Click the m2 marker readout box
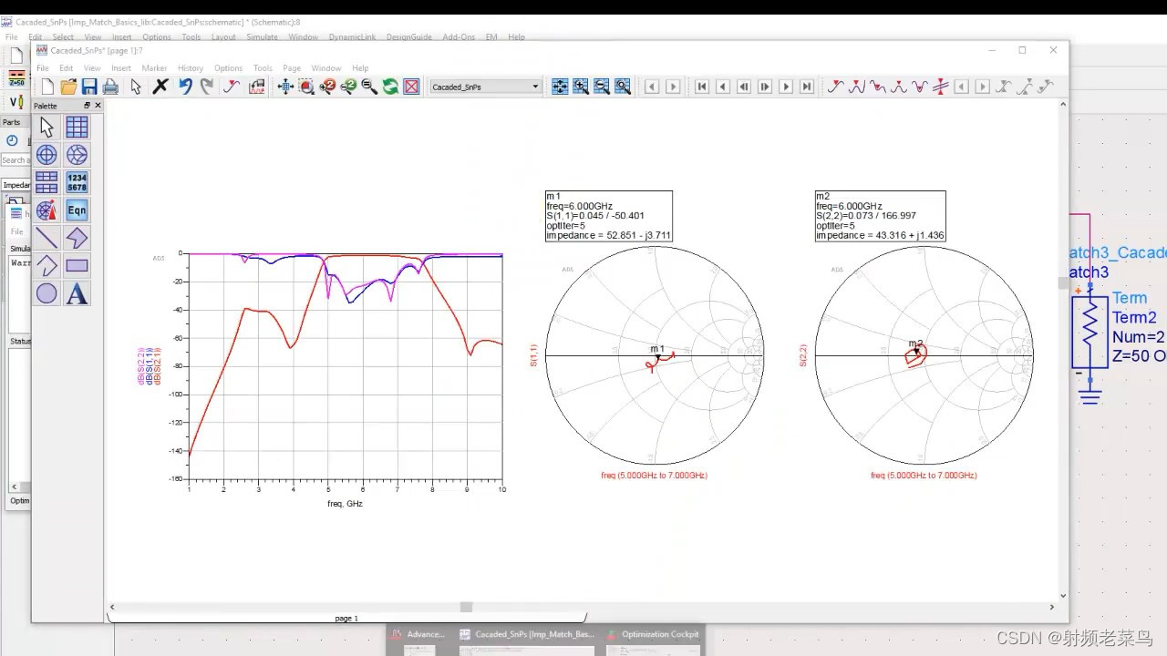This screenshot has width=1167, height=656. point(880,216)
